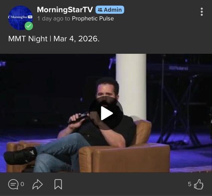Open the comments bubble icon
Viewport: 212px width, 196px height.
coord(13,184)
